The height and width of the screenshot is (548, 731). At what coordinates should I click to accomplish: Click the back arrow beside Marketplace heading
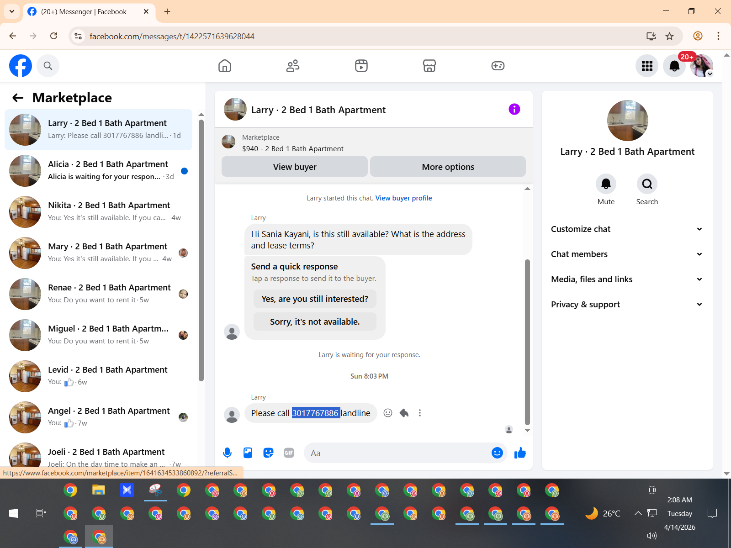18,98
